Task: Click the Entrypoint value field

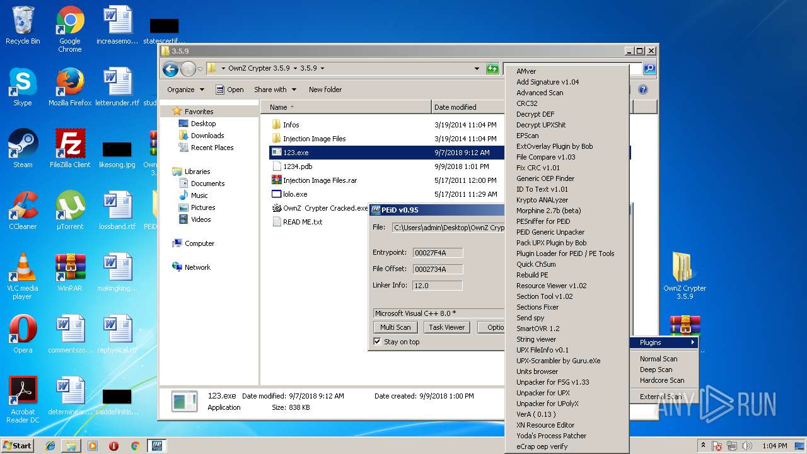Action: [x=438, y=253]
